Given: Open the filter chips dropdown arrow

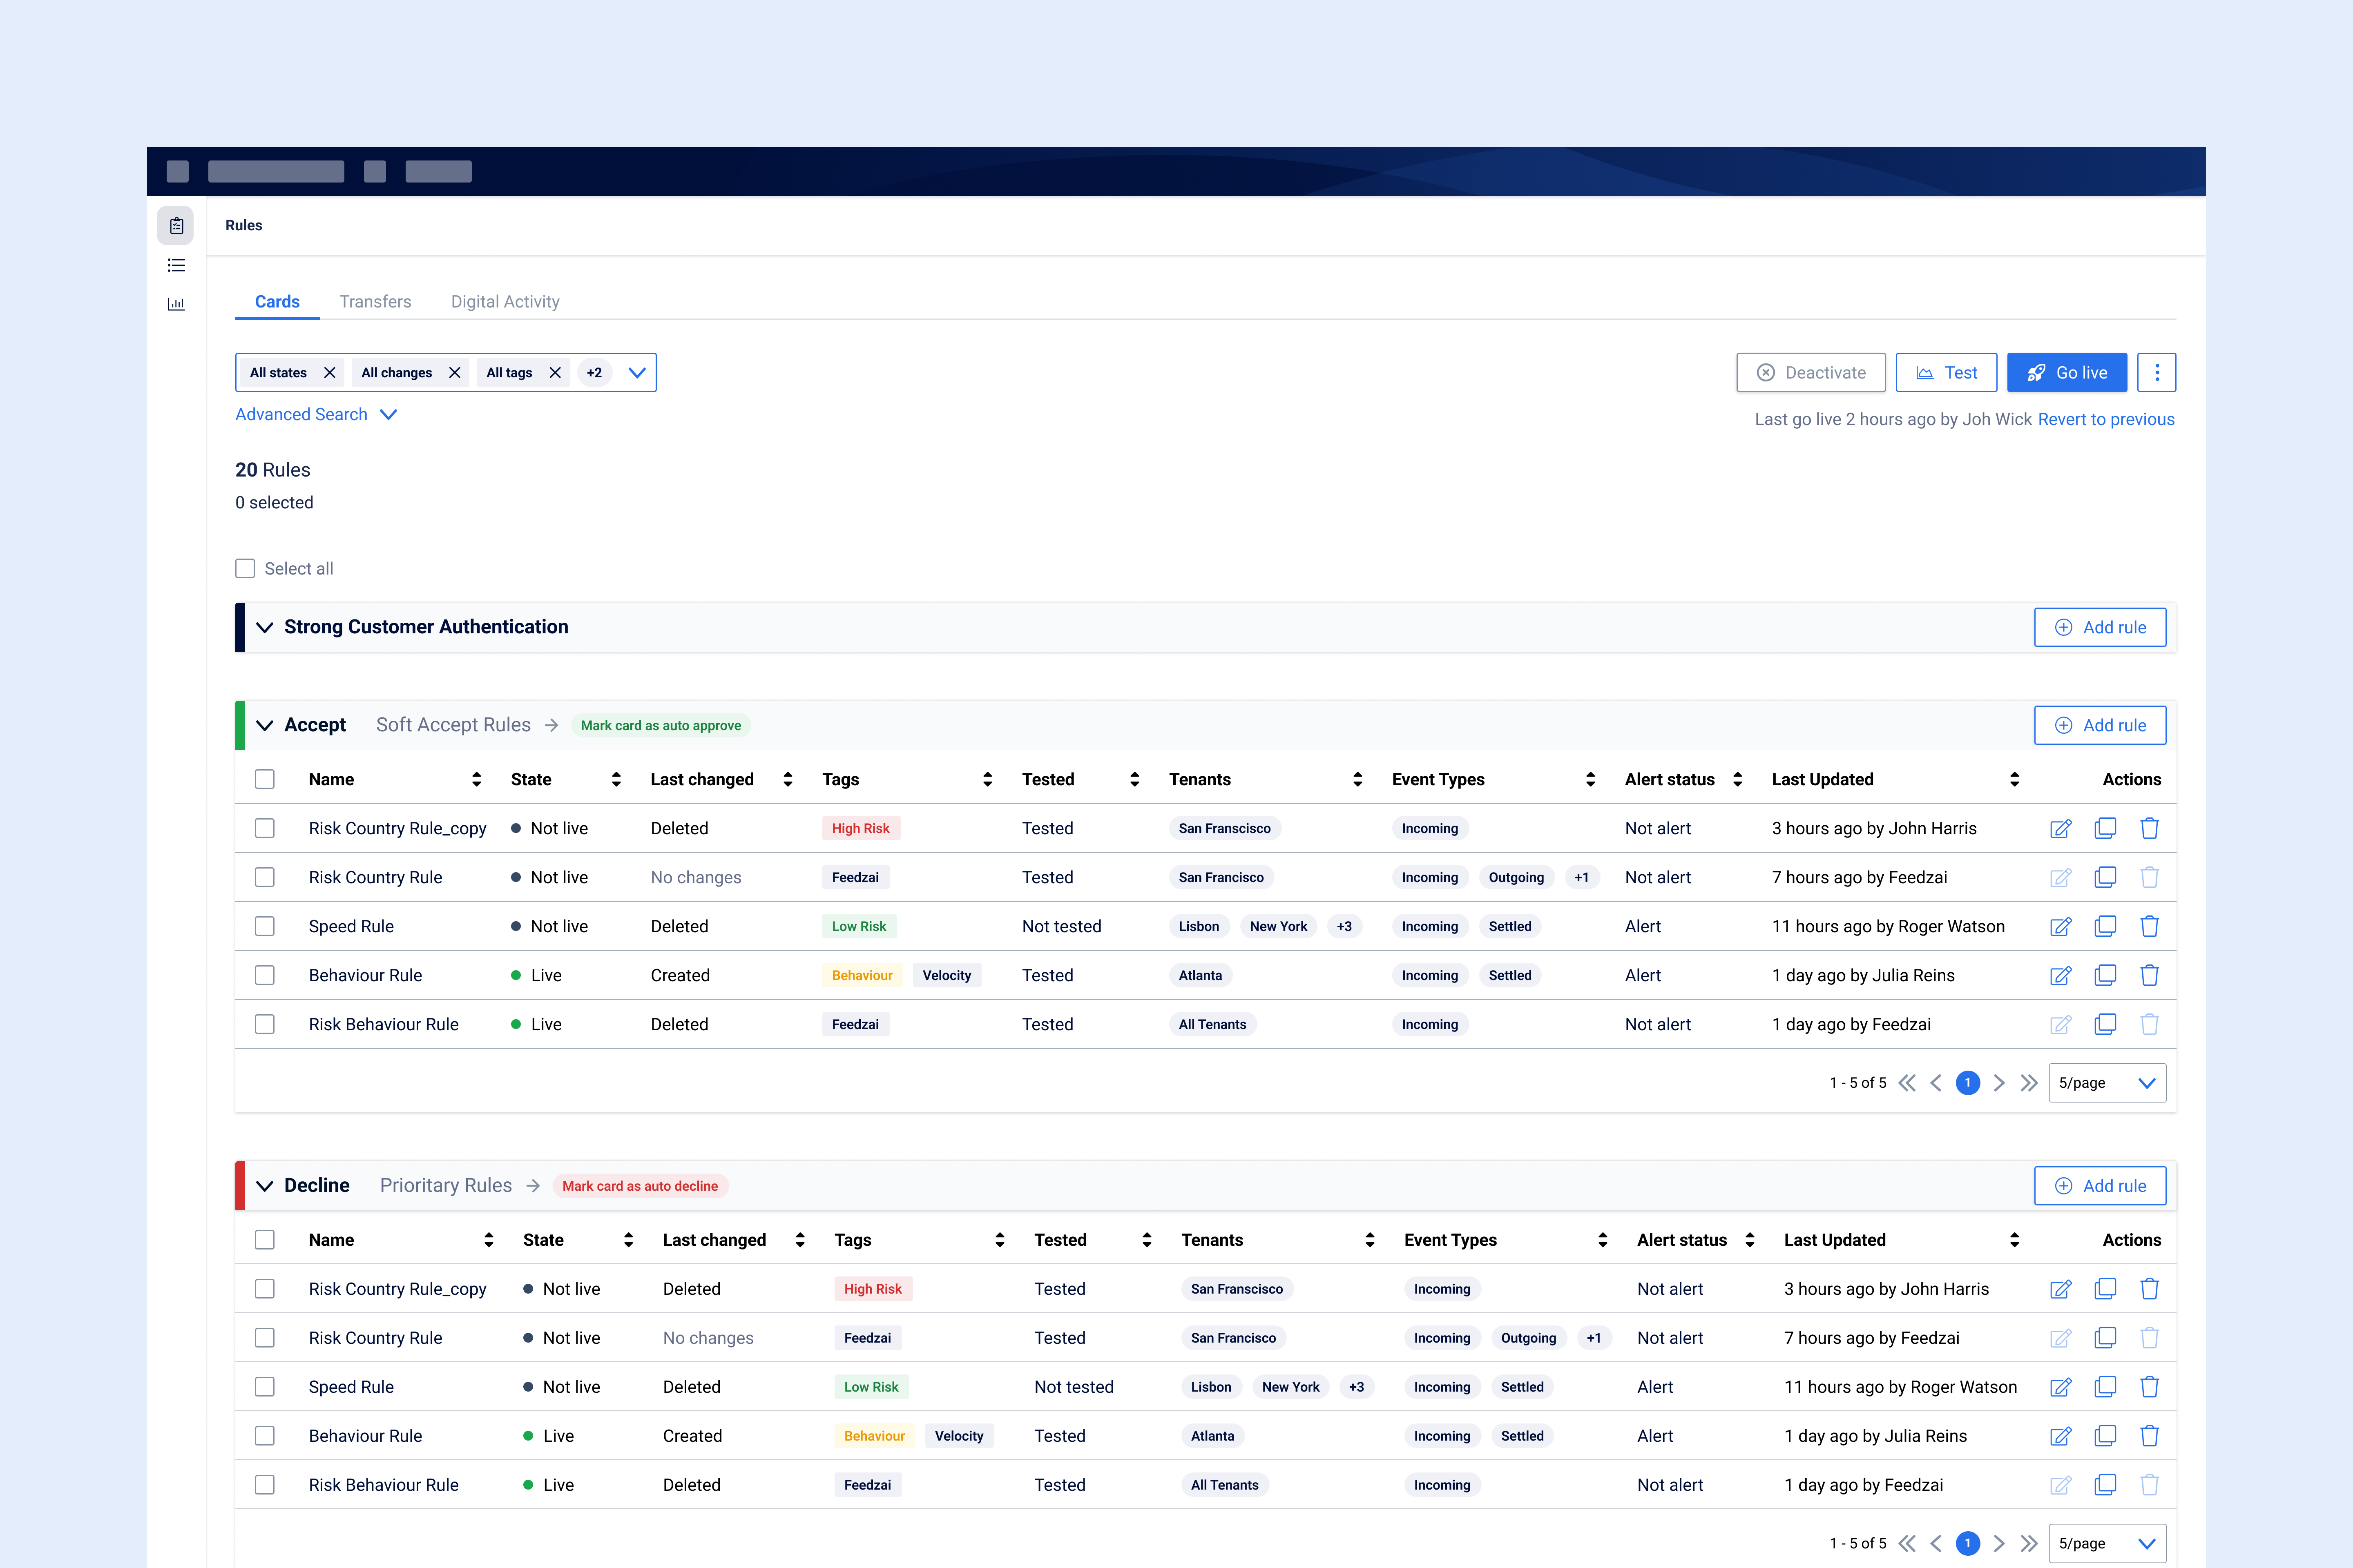Looking at the screenshot, I should click(x=637, y=372).
